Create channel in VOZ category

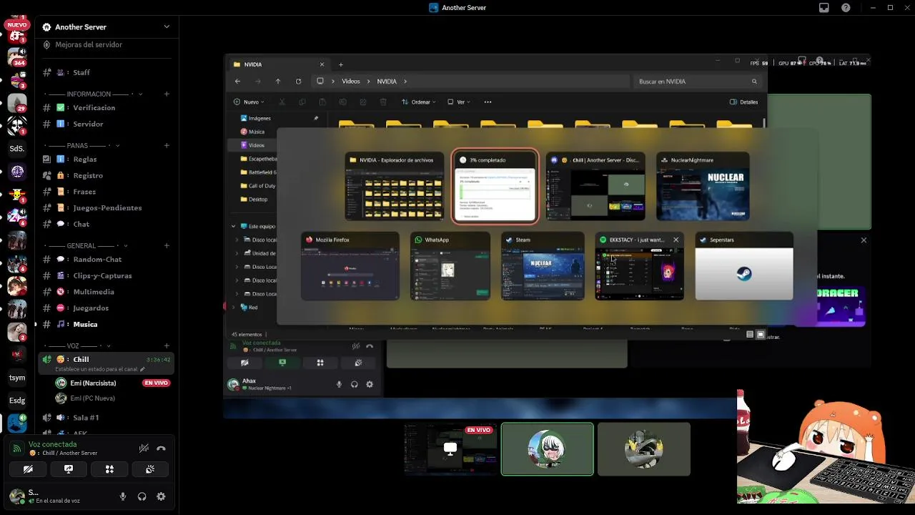click(x=167, y=345)
